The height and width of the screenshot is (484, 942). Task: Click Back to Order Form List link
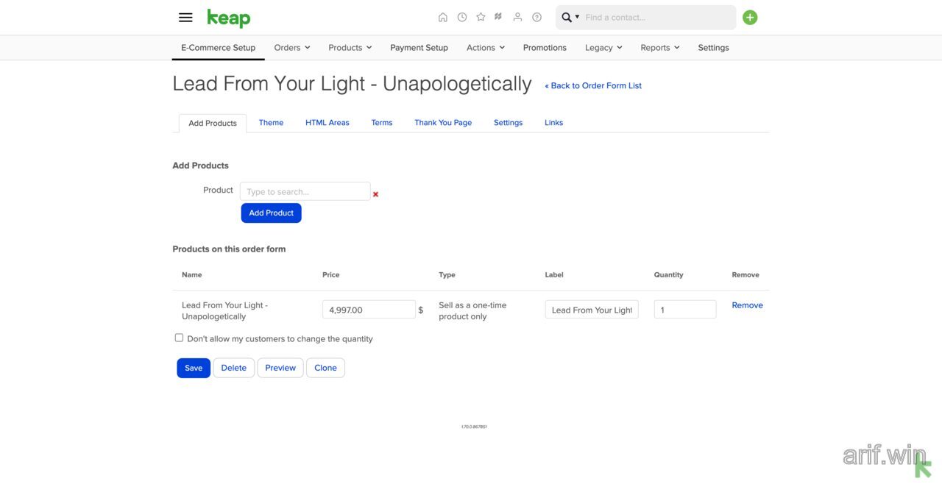tap(592, 85)
